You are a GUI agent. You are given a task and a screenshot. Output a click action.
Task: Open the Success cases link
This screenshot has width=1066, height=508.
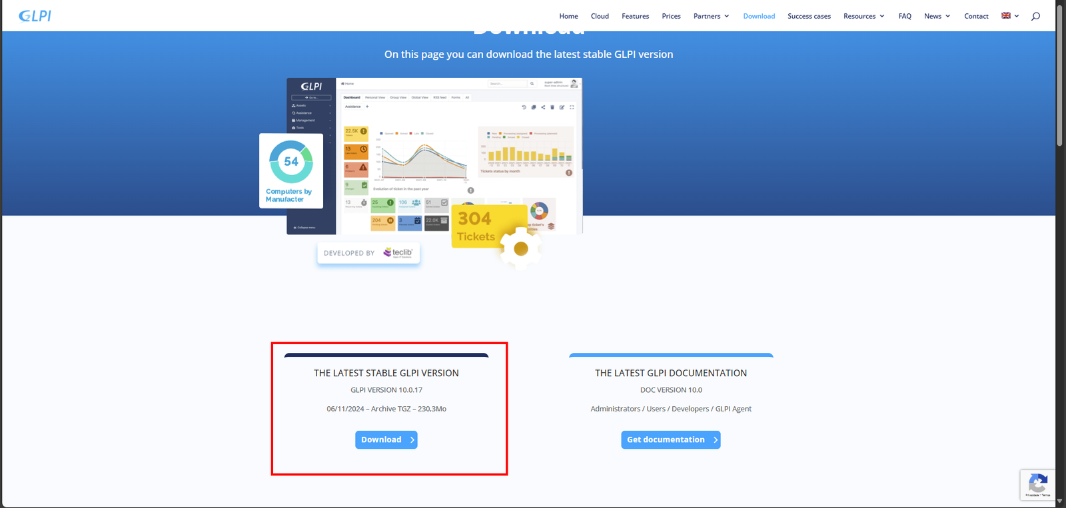[809, 16]
